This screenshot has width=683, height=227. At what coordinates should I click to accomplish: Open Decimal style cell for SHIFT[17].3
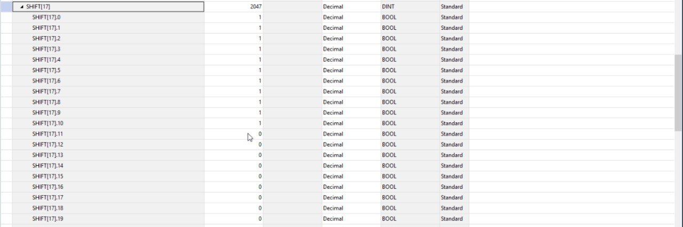(x=351, y=49)
